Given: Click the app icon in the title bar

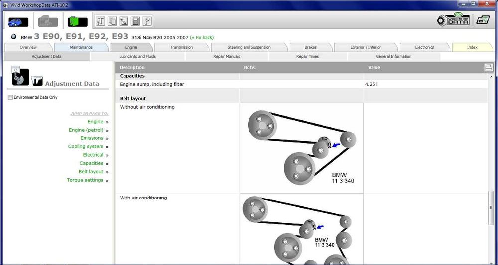Looking at the screenshot, I should pos(5,5).
